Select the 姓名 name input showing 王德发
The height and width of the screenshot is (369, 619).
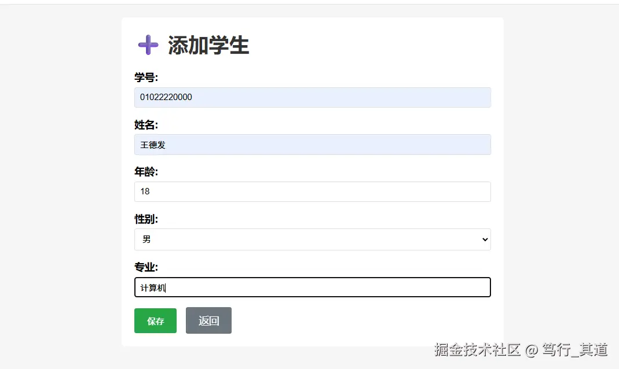313,145
